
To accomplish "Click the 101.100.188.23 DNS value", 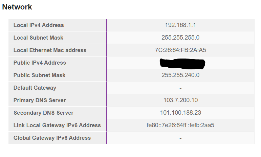I will coord(180,113).
